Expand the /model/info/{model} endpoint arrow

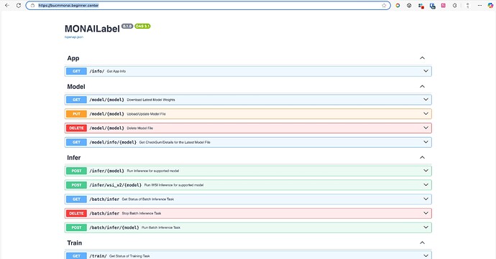coord(426,142)
